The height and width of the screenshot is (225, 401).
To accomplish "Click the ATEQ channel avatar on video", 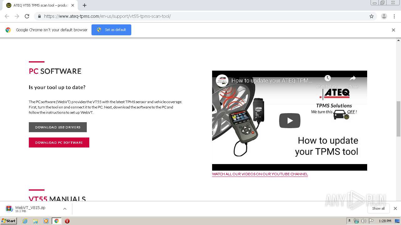I will (222, 81).
